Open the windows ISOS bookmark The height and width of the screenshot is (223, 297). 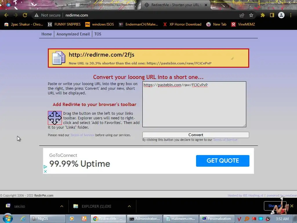[100, 24]
